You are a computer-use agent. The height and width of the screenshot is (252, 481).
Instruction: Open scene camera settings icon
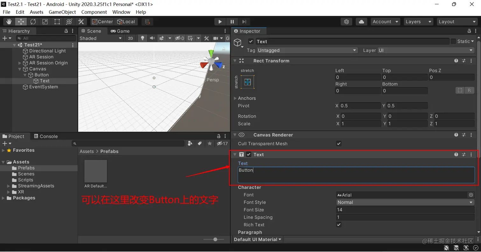click(216, 38)
